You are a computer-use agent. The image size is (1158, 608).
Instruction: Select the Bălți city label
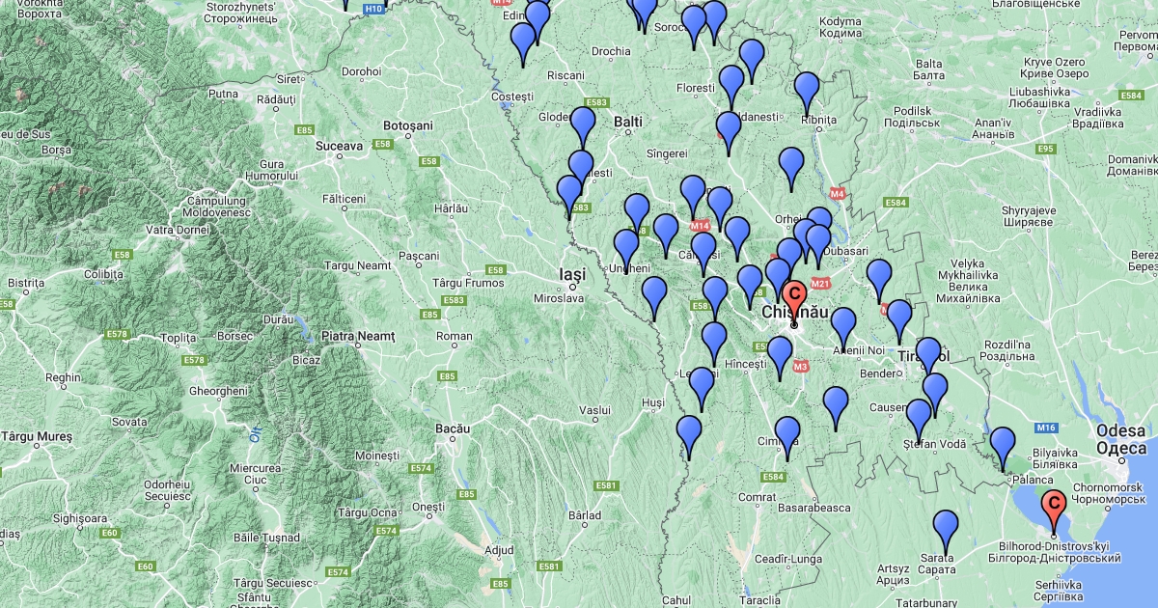click(x=628, y=122)
